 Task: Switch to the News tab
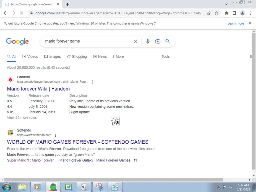click(100, 57)
